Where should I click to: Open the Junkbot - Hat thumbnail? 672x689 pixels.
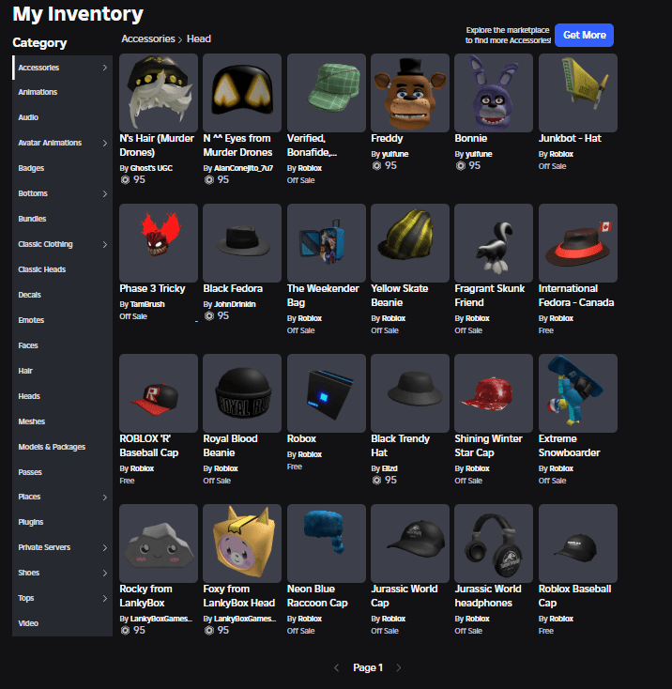pos(578,93)
